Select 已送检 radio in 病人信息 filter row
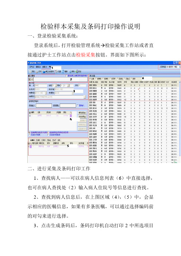 (118, 79)
